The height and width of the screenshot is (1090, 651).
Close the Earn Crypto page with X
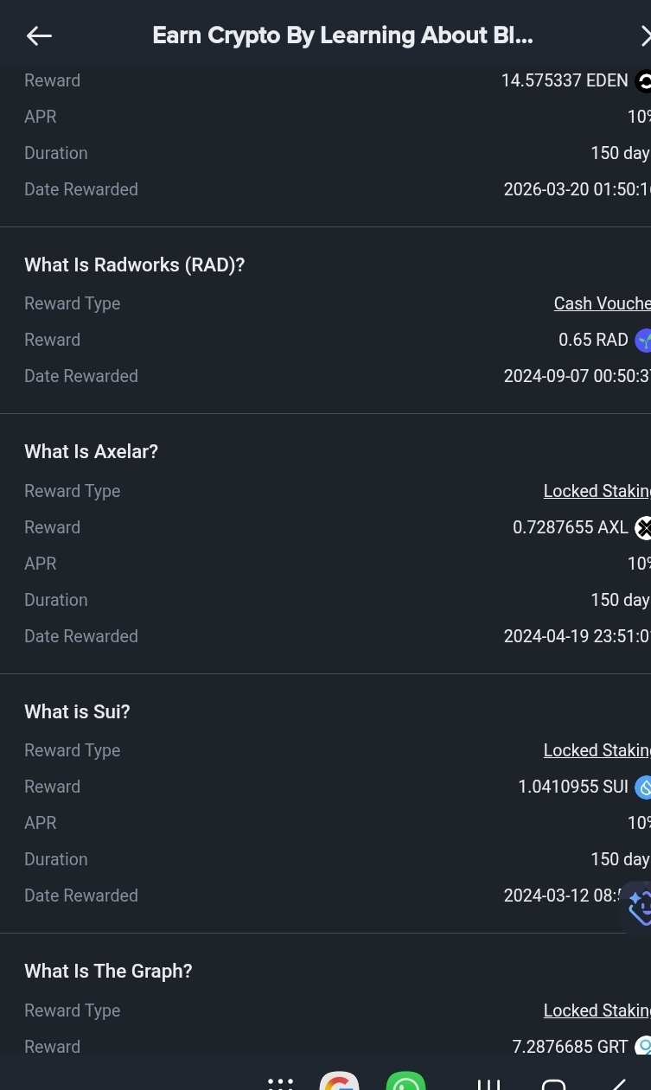[644, 35]
